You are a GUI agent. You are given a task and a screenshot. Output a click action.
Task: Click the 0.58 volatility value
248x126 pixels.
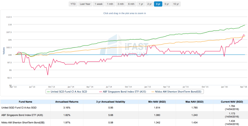(111, 122)
